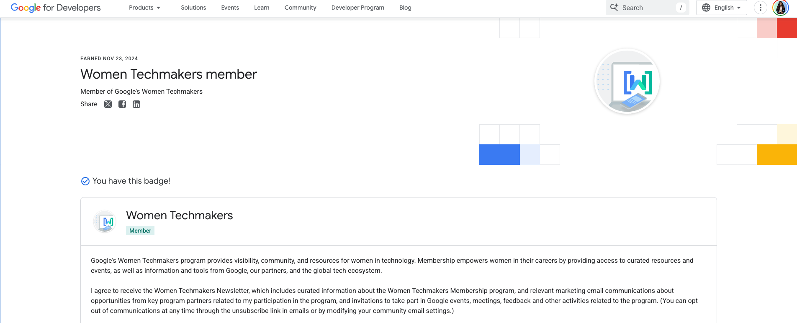
Task: Expand the Products dropdown menu
Action: pyautogui.click(x=145, y=8)
